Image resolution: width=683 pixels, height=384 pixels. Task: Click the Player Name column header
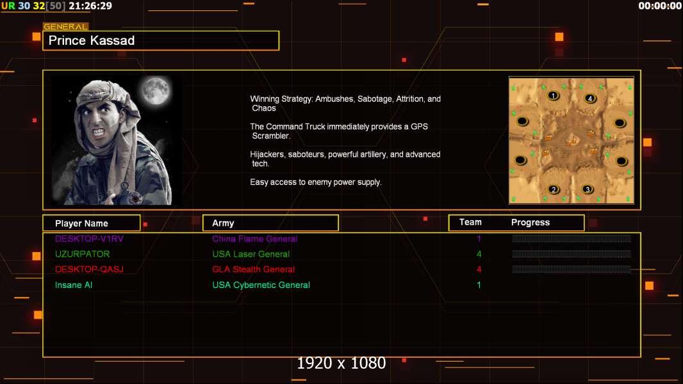tap(92, 223)
